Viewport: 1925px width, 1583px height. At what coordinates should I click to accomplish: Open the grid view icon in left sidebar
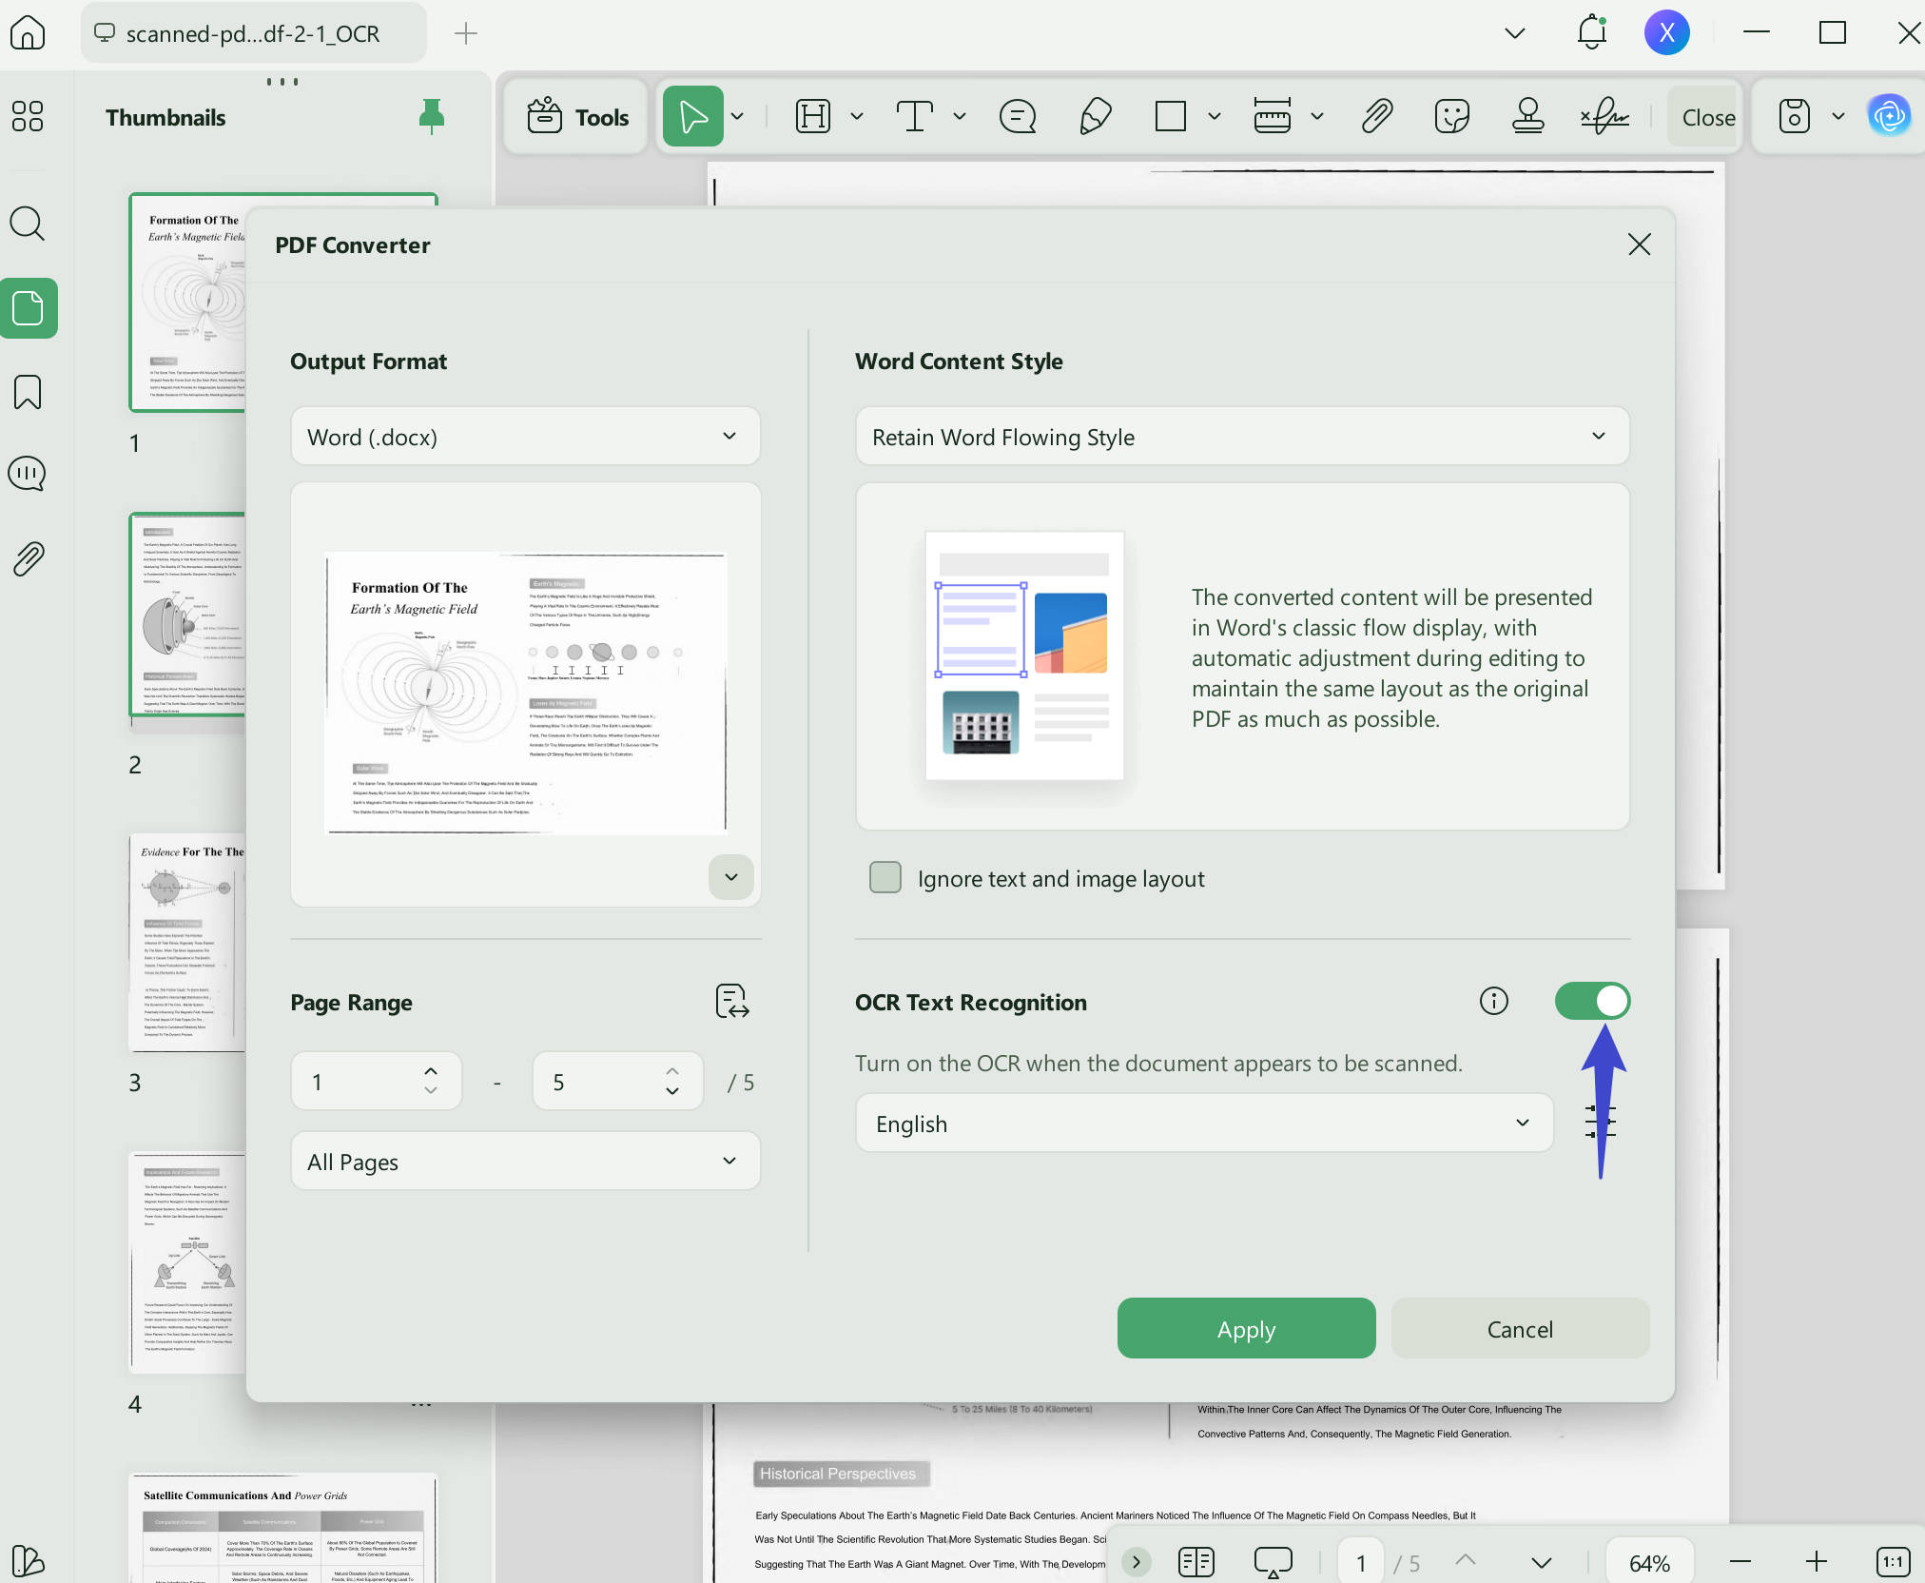(28, 116)
